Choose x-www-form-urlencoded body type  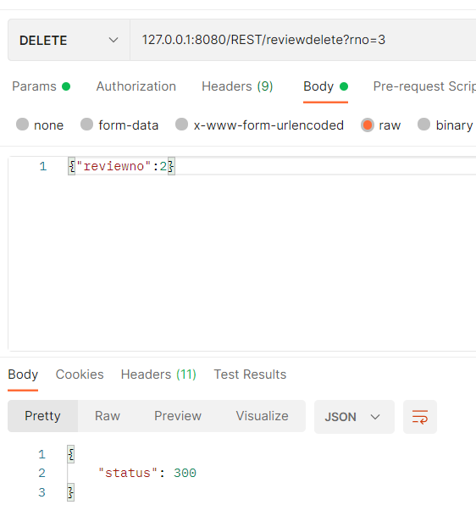click(x=181, y=125)
